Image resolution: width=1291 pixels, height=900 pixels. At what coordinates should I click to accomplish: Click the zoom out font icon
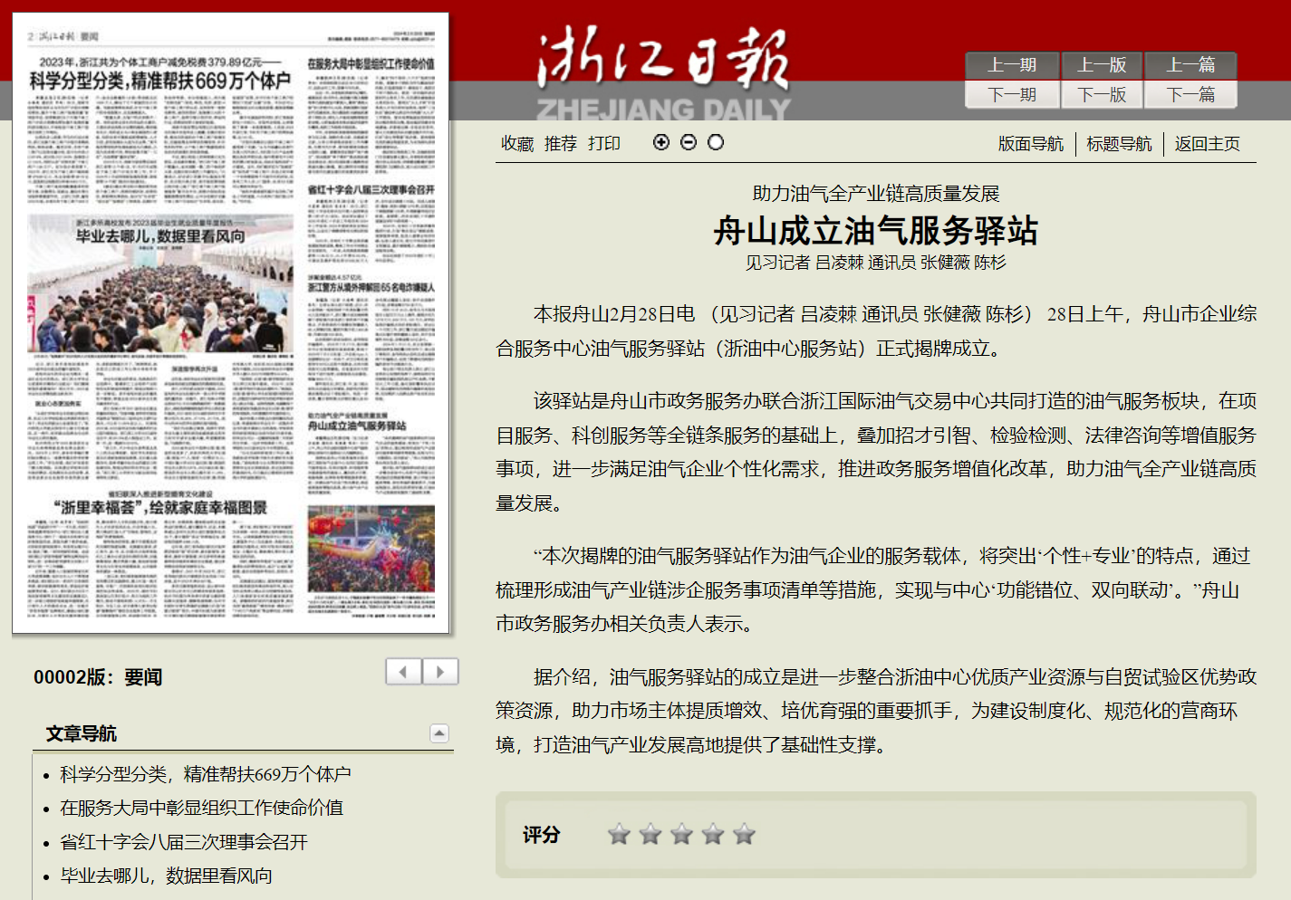[689, 142]
